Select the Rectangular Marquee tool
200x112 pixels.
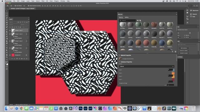click(7, 13)
